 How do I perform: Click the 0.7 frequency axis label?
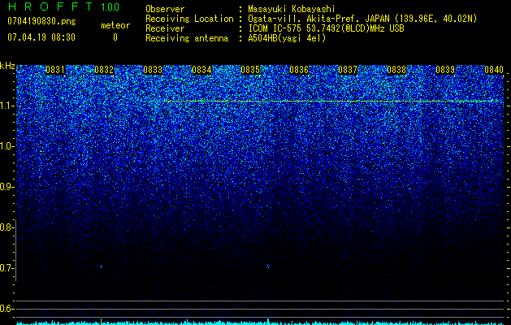[x=6, y=268]
